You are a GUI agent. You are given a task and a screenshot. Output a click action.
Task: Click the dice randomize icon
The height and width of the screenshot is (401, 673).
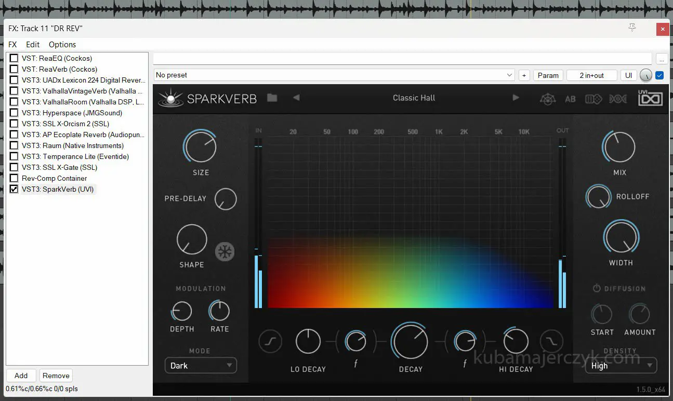593,99
